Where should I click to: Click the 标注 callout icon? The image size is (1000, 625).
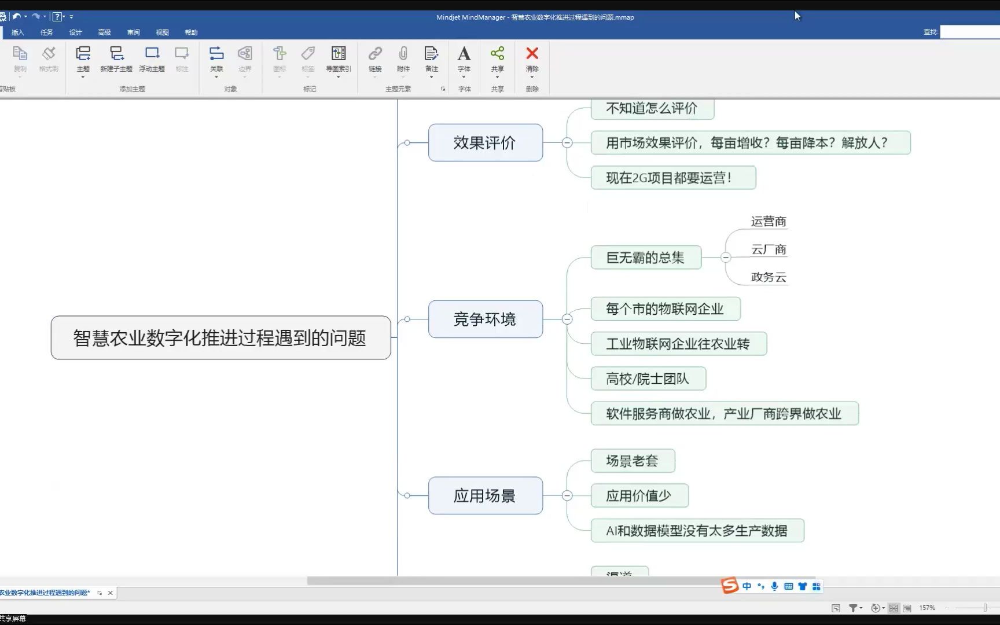click(182, 54)
